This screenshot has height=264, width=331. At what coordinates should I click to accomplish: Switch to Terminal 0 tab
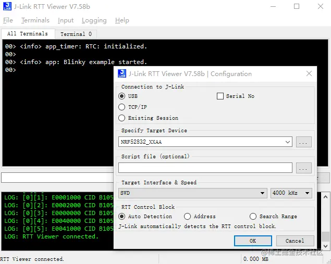[x=76, y=34]
